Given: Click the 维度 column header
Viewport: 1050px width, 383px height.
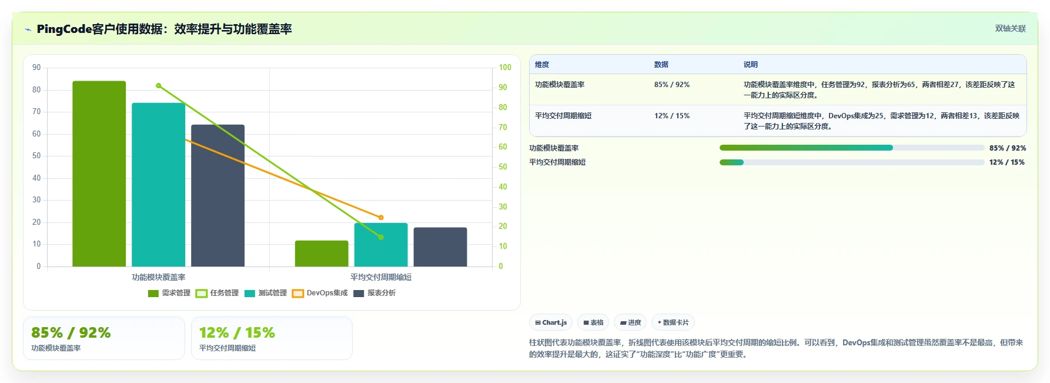Looking at the screenshot, I should [542, 65].
